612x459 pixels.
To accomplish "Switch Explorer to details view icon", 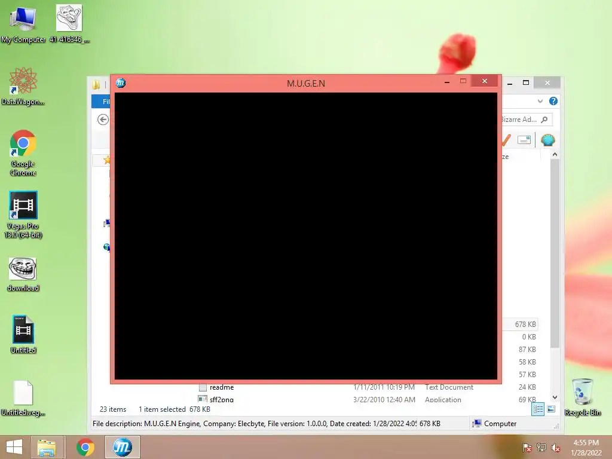I will tap(538, 409).
